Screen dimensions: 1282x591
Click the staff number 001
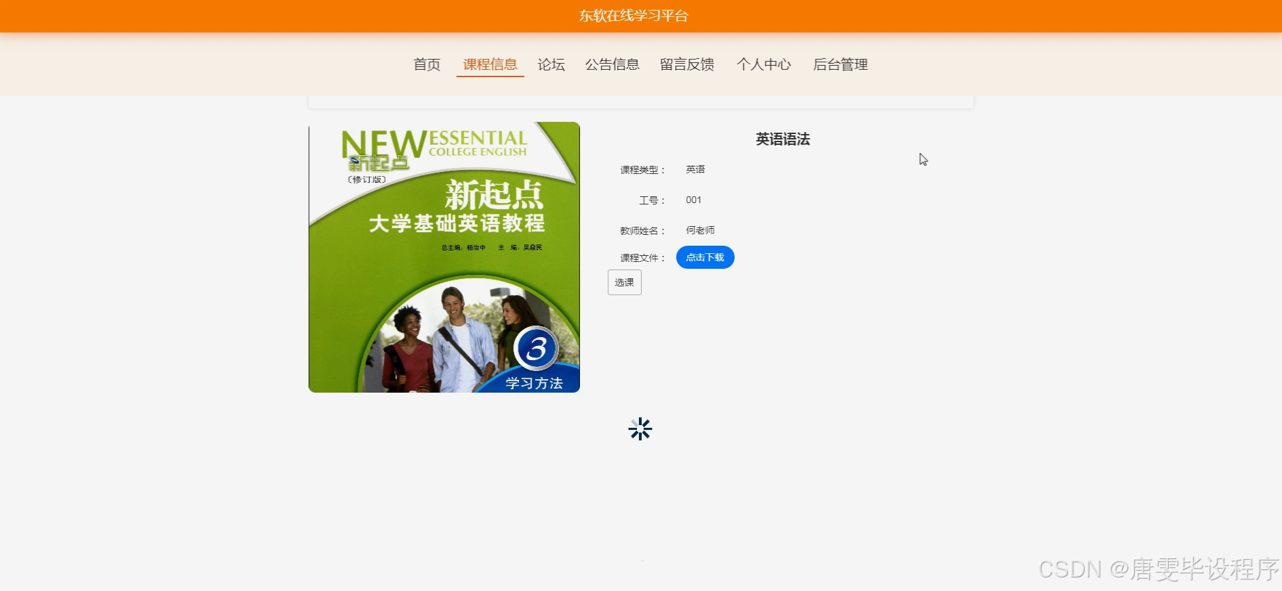coord(694,200)
